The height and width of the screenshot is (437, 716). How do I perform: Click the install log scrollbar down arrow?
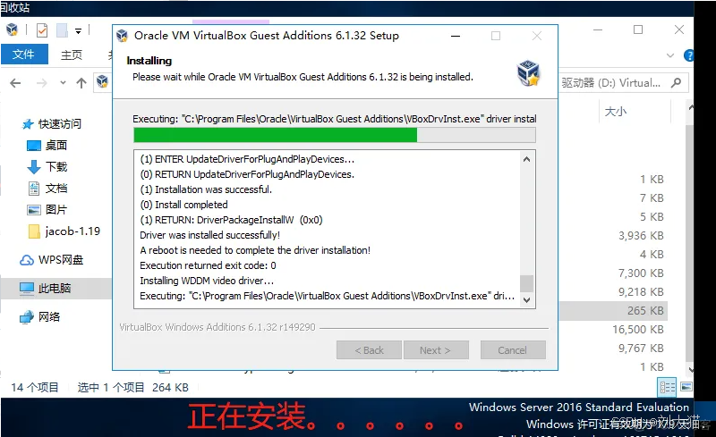click(x=526, y=300)
